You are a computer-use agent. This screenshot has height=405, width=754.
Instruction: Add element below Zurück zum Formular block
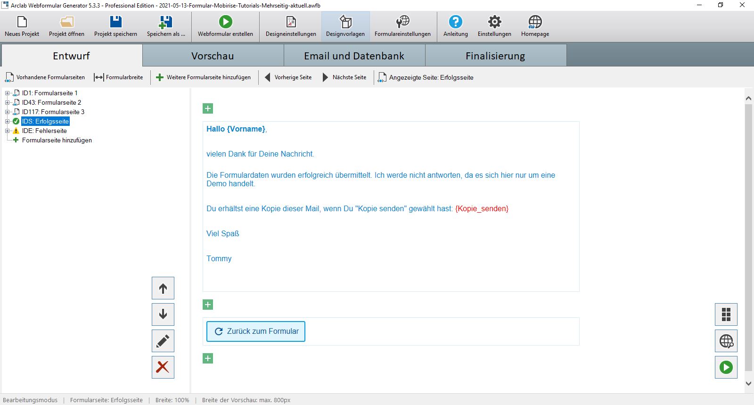(208, 358)
